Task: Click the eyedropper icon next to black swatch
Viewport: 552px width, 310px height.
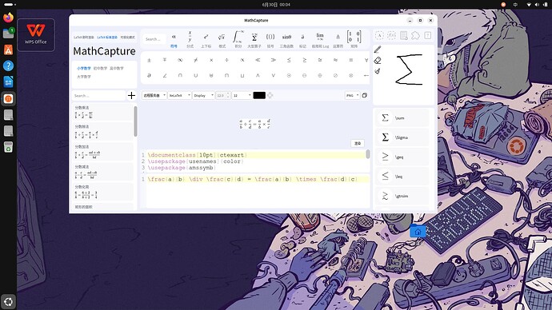Action: (270, 95)
